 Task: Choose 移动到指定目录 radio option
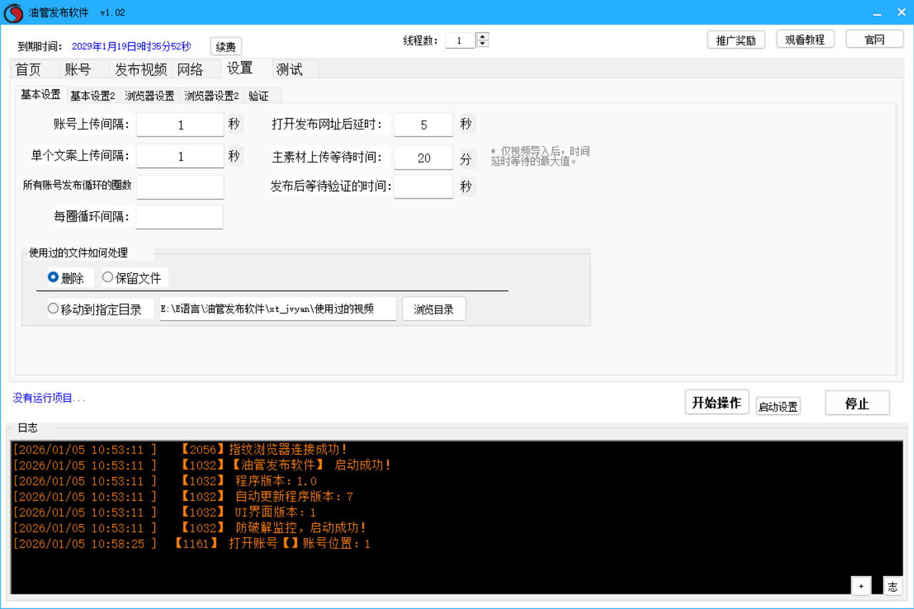pyautogui.click(x=53, y=309)
